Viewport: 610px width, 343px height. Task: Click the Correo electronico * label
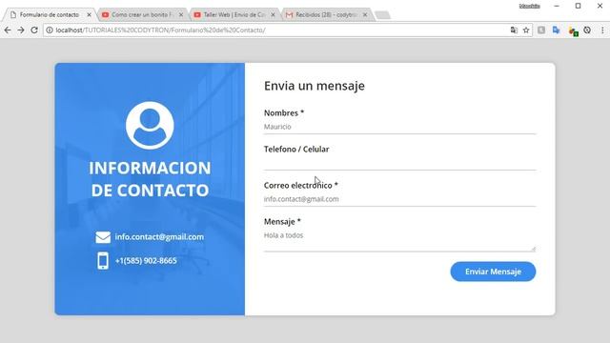[301, 186]
